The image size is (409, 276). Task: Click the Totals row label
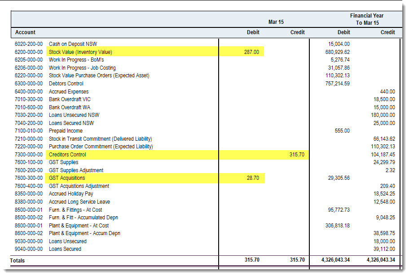(x=17, y=261)
